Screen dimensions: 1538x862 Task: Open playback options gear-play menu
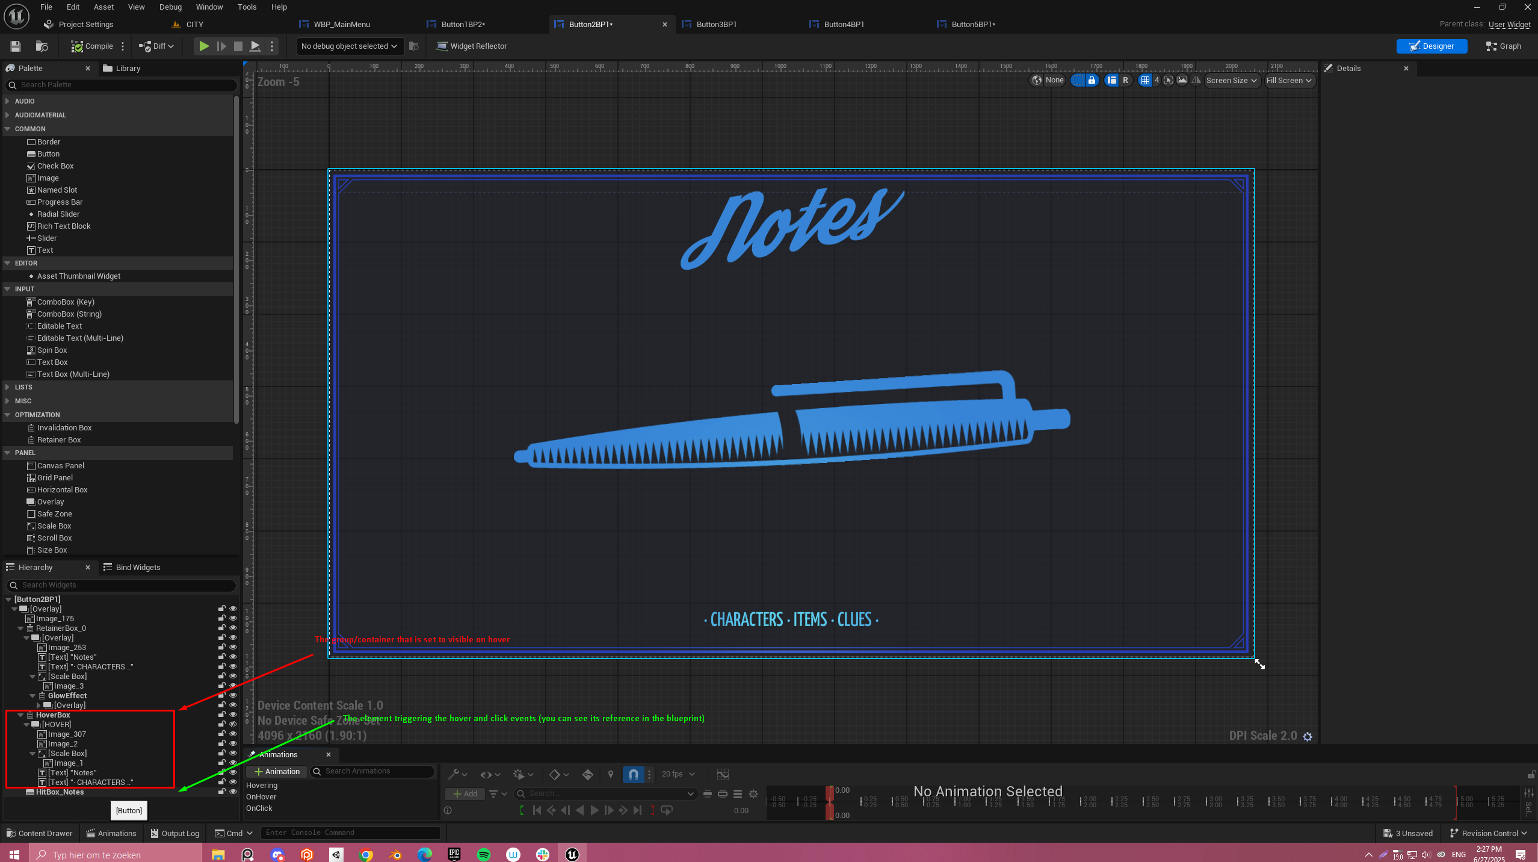point(523,774)
